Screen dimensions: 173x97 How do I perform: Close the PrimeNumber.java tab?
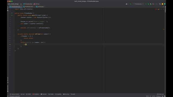tap(21, 7)
